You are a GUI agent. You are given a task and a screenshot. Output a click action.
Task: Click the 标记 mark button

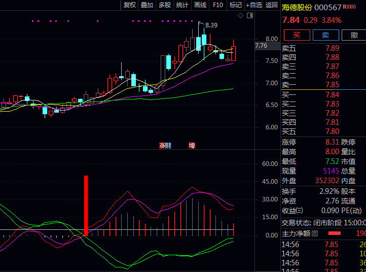(236, 5)
